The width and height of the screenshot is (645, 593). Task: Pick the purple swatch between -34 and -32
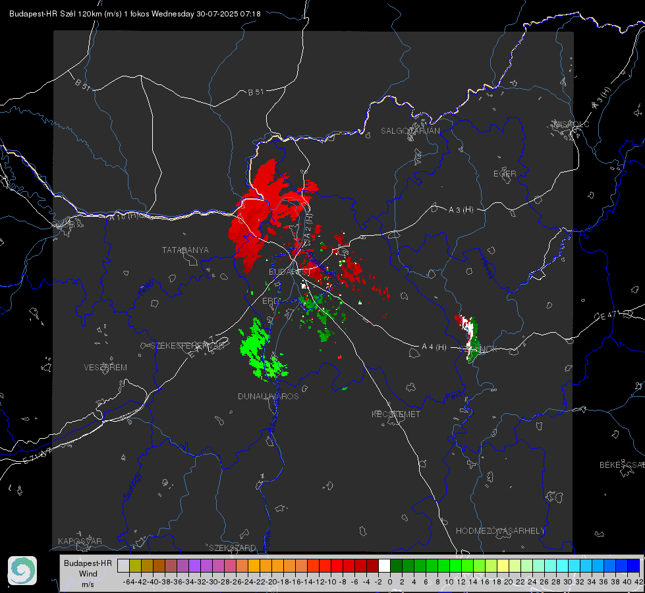pyautogui.click(x=194, y=565)
